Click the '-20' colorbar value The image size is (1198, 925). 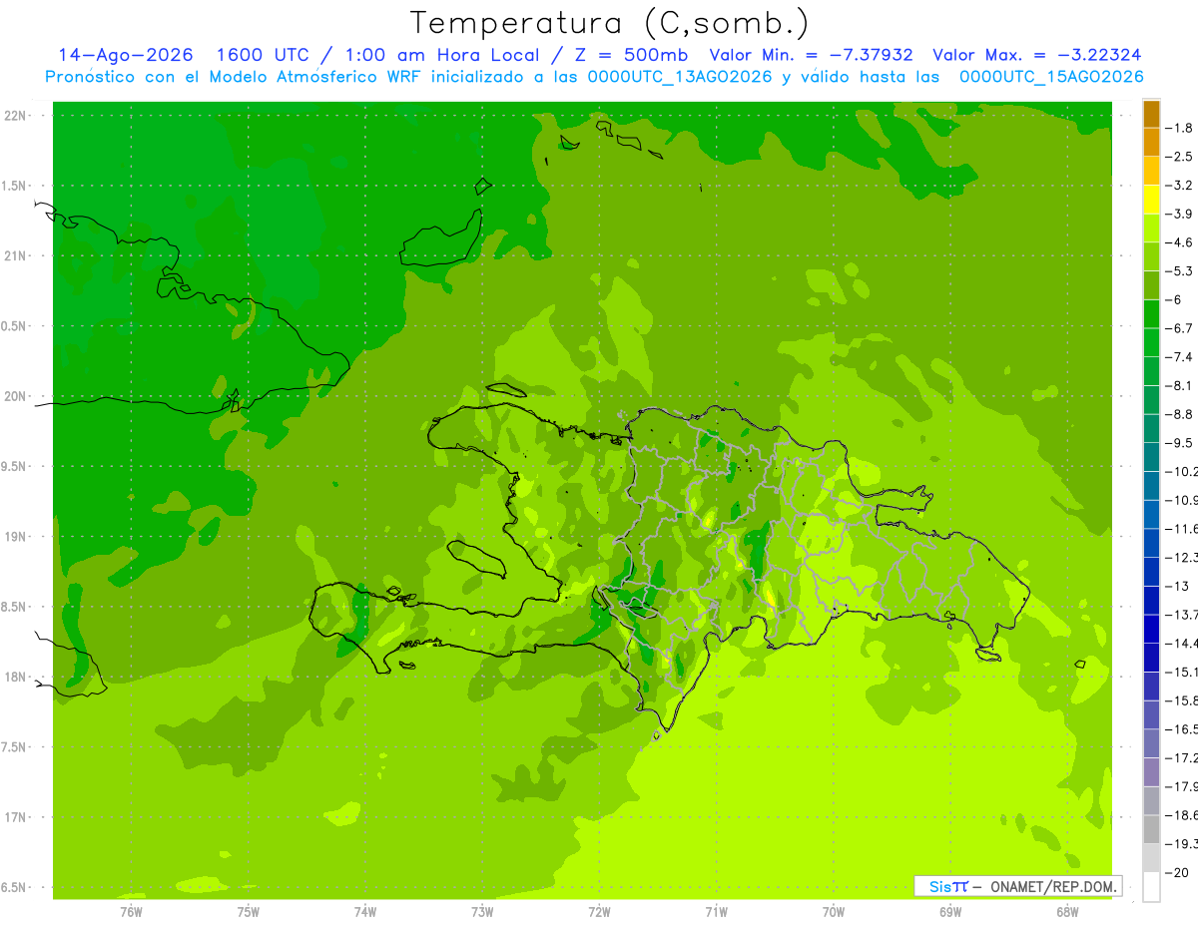(1177, 872)
